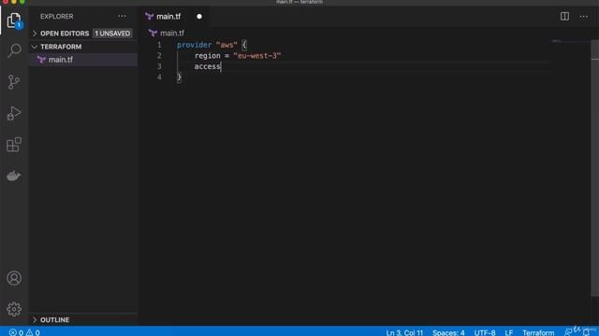Select encoding via UTF-8
The width and height of the screenshot is (599, 336).
tap(485, 332)
